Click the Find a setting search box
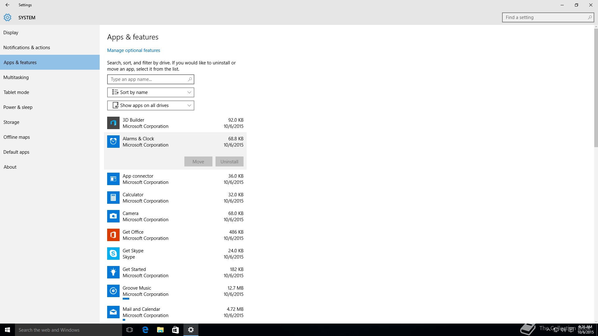 pos(548,17)
